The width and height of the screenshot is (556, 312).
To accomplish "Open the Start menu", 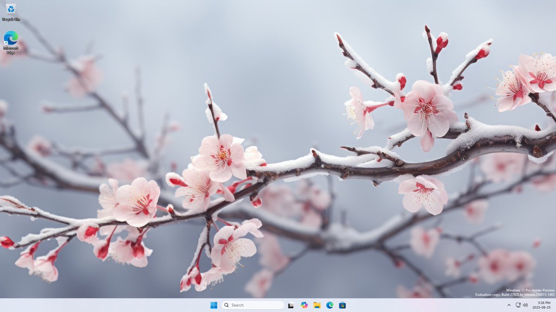I will click(x=213, y=305).
